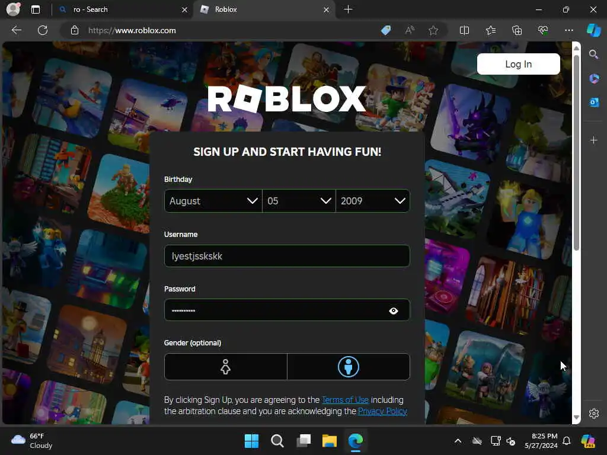The image size is (607, 455).
Task: Open the Terms of Use link
Action: (346, 400)
